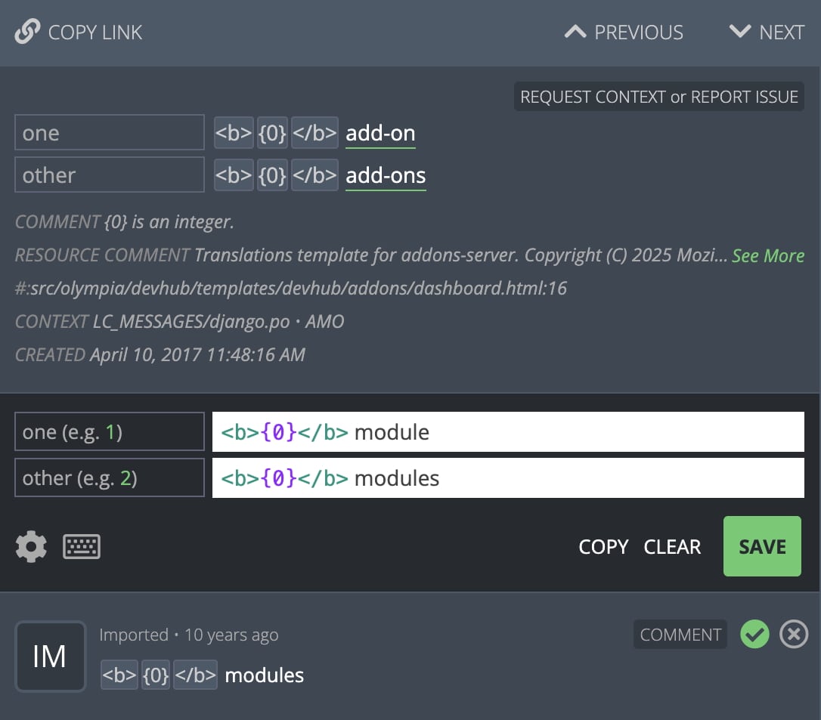The width and height of the screenshot is (821, 720).
Task: Click the copy link chain icon
Action: coord(27,32)
